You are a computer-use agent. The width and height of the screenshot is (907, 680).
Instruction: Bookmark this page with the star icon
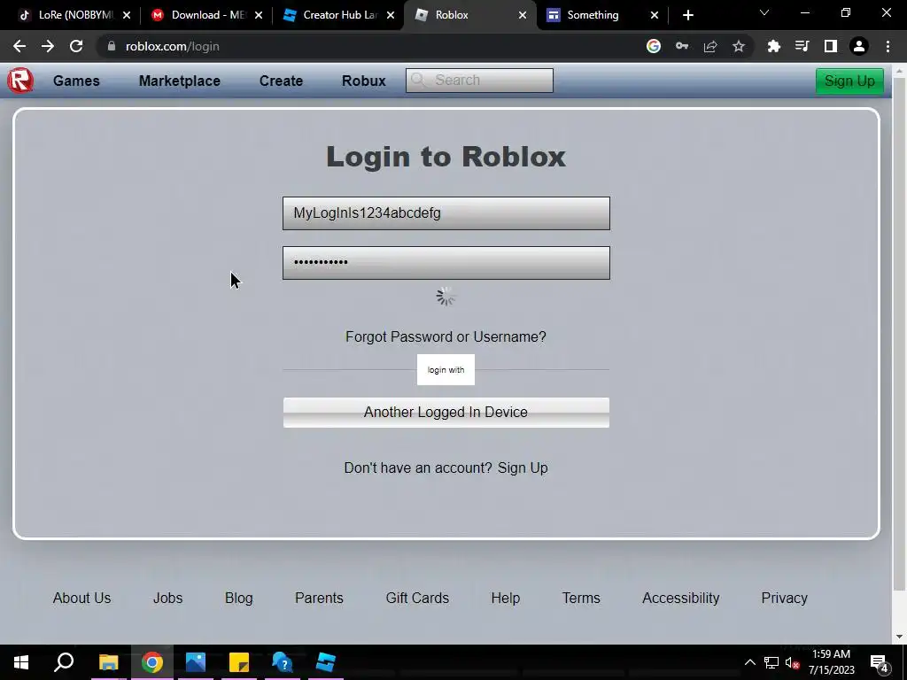point(739,46)
